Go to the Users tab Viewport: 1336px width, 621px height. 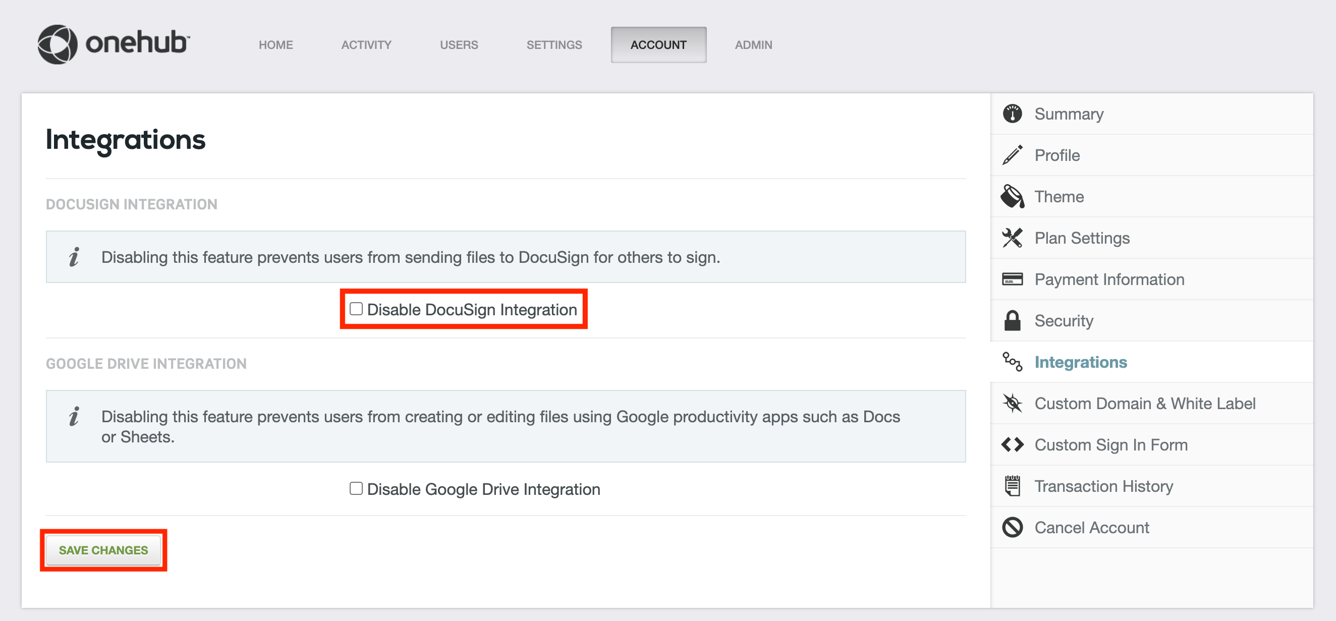tap(459, 45)
